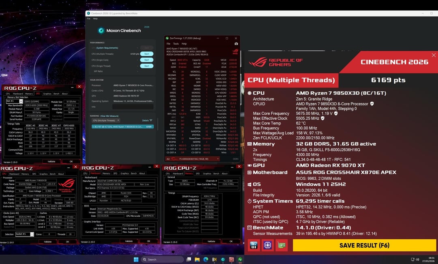Open Windows Start menu from taskbar
The width and height of the screenshot is (438, 264).
click(136, 259)
